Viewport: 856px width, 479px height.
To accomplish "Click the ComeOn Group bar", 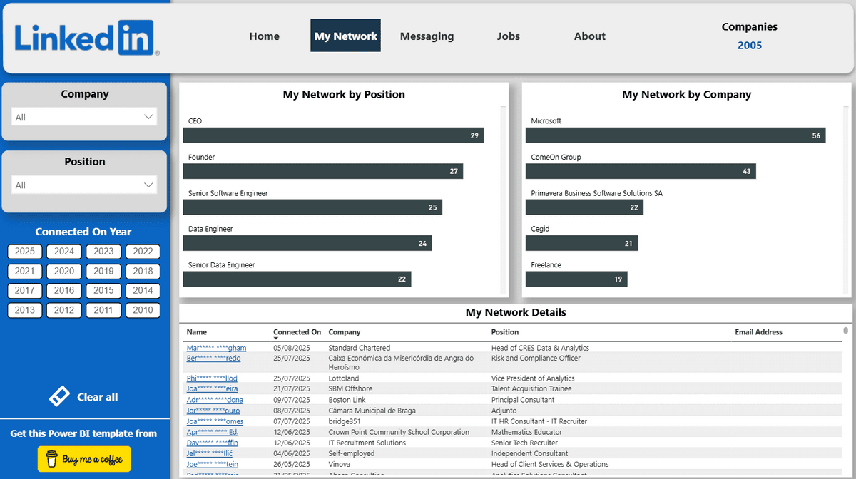I will [641, 171].
